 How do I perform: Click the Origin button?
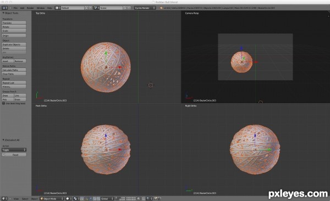[14, 36]
